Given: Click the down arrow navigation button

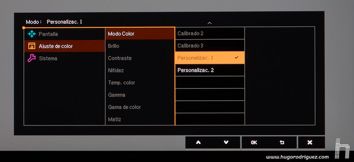Looking at the screenshot, I should [x=226, y=143].
